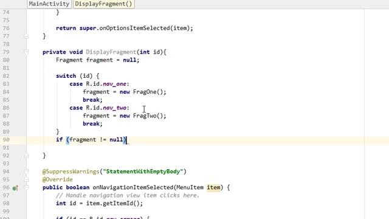Click 'onOptionsItemSelected' in the return statement
This screenshot has height=219, width=389.
click(x=134, y=28)
